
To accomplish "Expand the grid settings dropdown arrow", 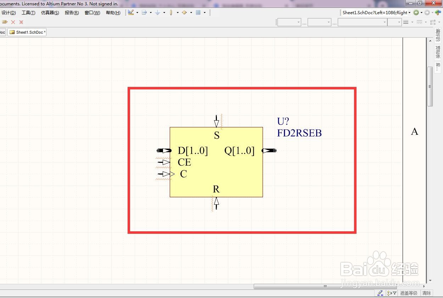I will click(x=204, y=13).
